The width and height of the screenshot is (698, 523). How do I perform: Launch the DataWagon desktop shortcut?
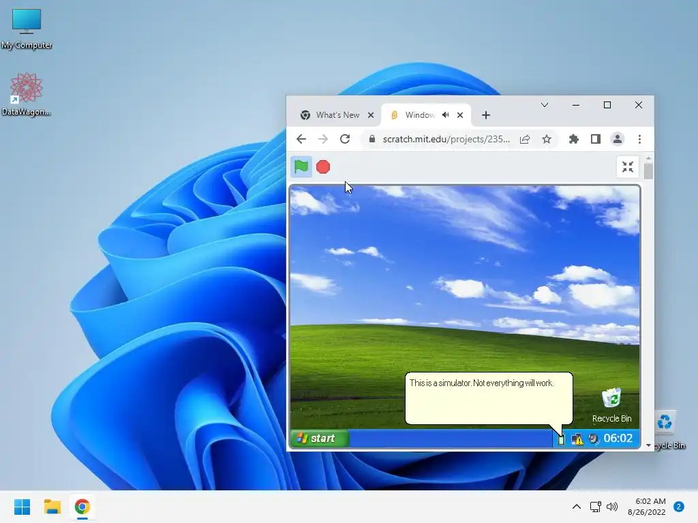point(27,94)
